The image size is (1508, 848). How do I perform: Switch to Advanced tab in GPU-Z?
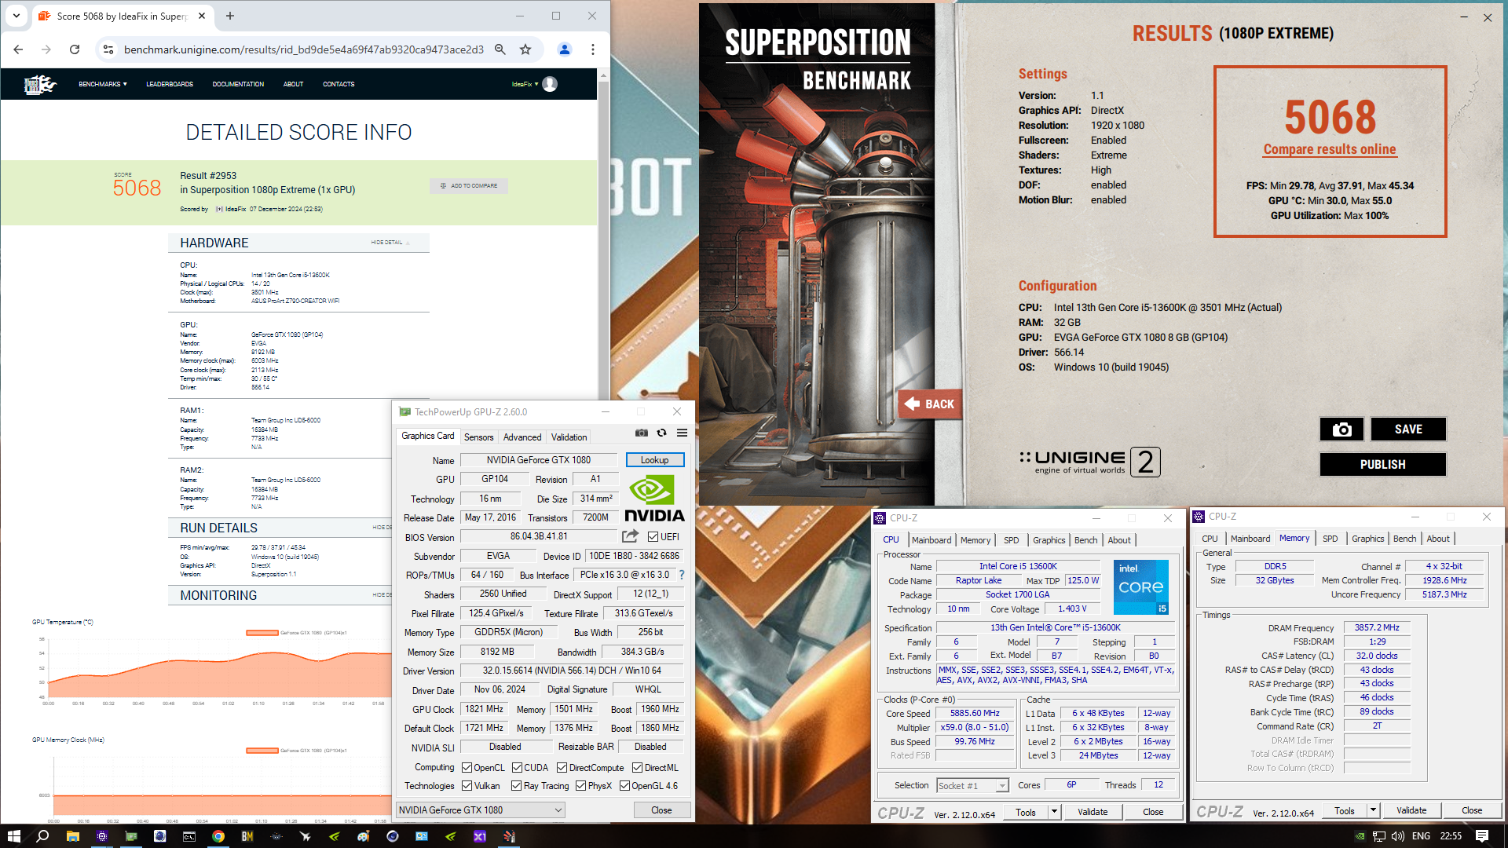[522, 437]
